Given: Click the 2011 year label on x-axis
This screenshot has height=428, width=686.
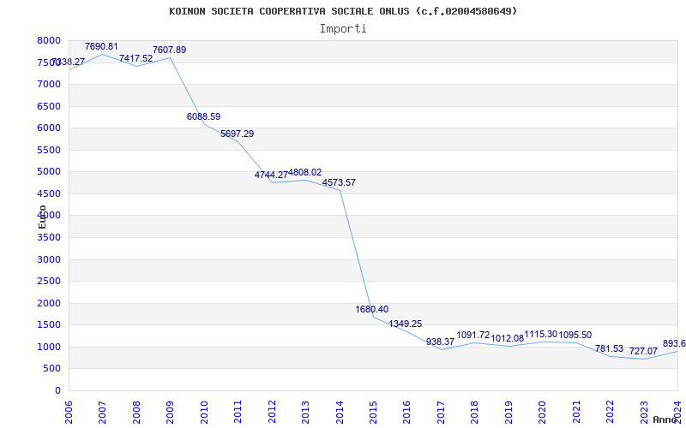Looking at the screenshot, I should pos(238,413).
